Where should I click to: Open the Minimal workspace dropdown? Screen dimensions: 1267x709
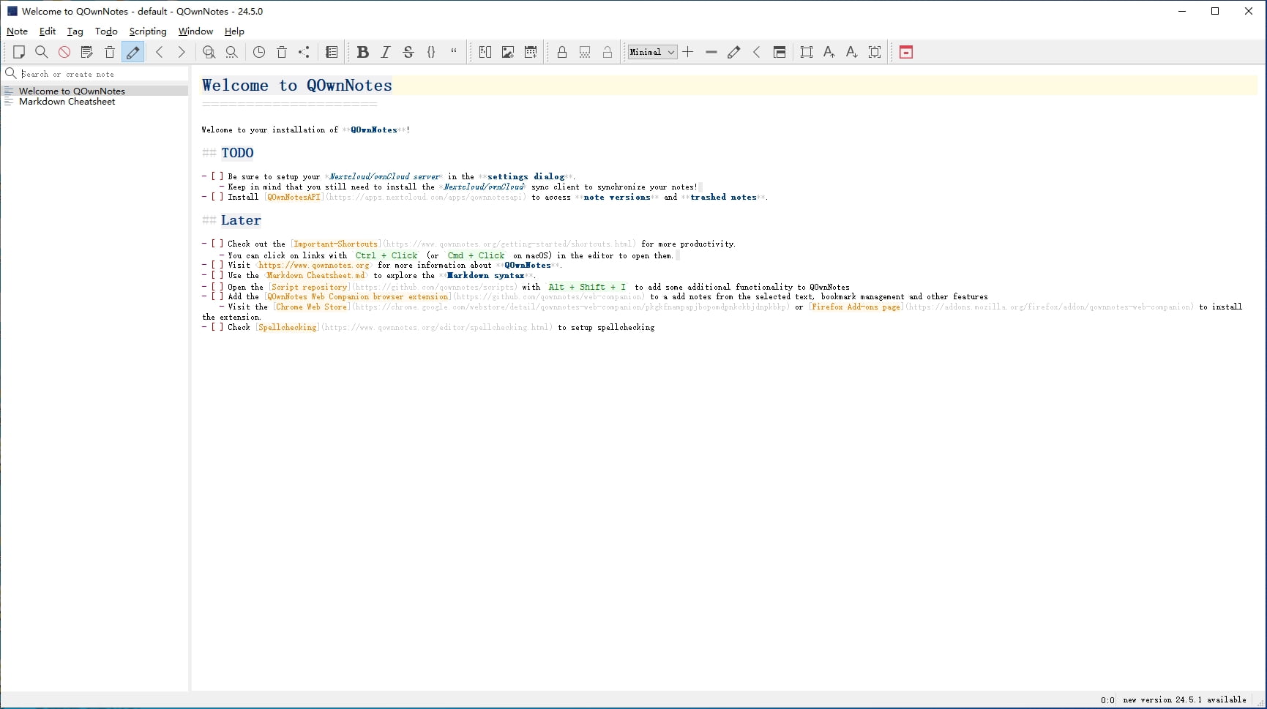click(x=652, y=52)
